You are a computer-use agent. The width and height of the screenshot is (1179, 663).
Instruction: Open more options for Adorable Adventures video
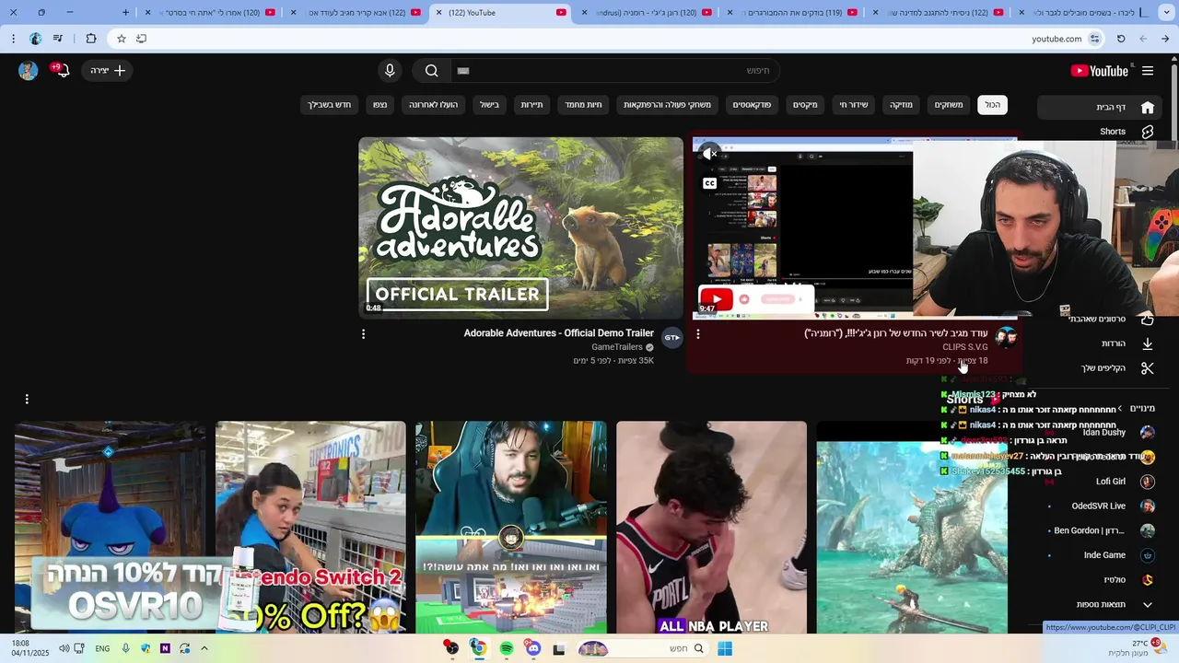363,334
